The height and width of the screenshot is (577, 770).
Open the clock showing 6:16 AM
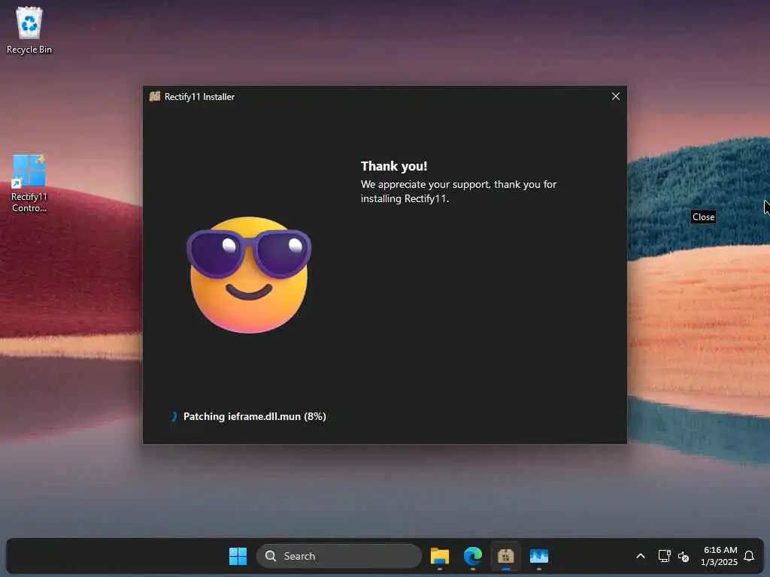point(720,556)
